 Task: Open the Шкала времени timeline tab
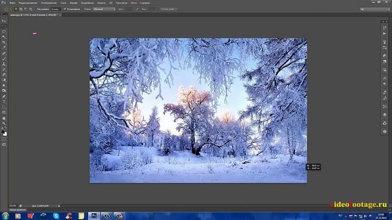(x=18, y=210)
